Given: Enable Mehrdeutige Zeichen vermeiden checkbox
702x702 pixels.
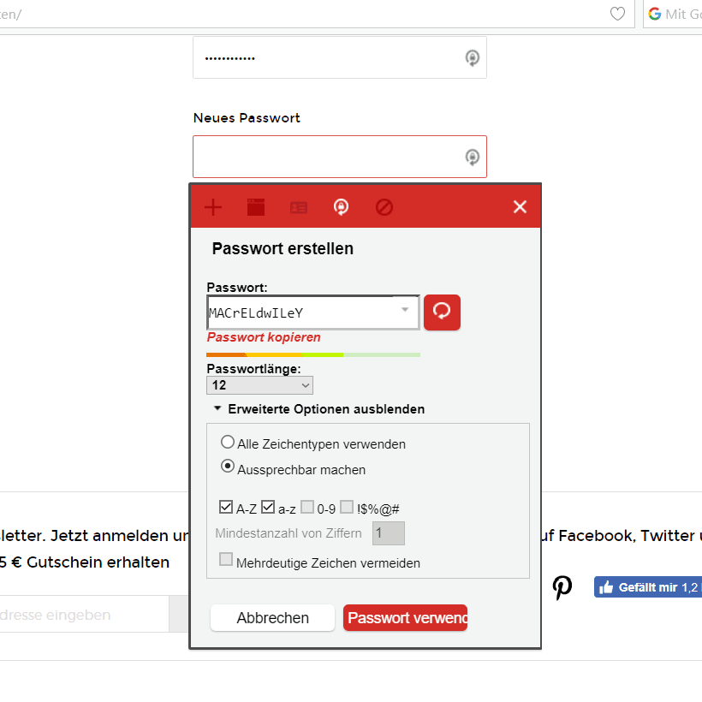Looking at the screenshot, I should click(226, 559).
